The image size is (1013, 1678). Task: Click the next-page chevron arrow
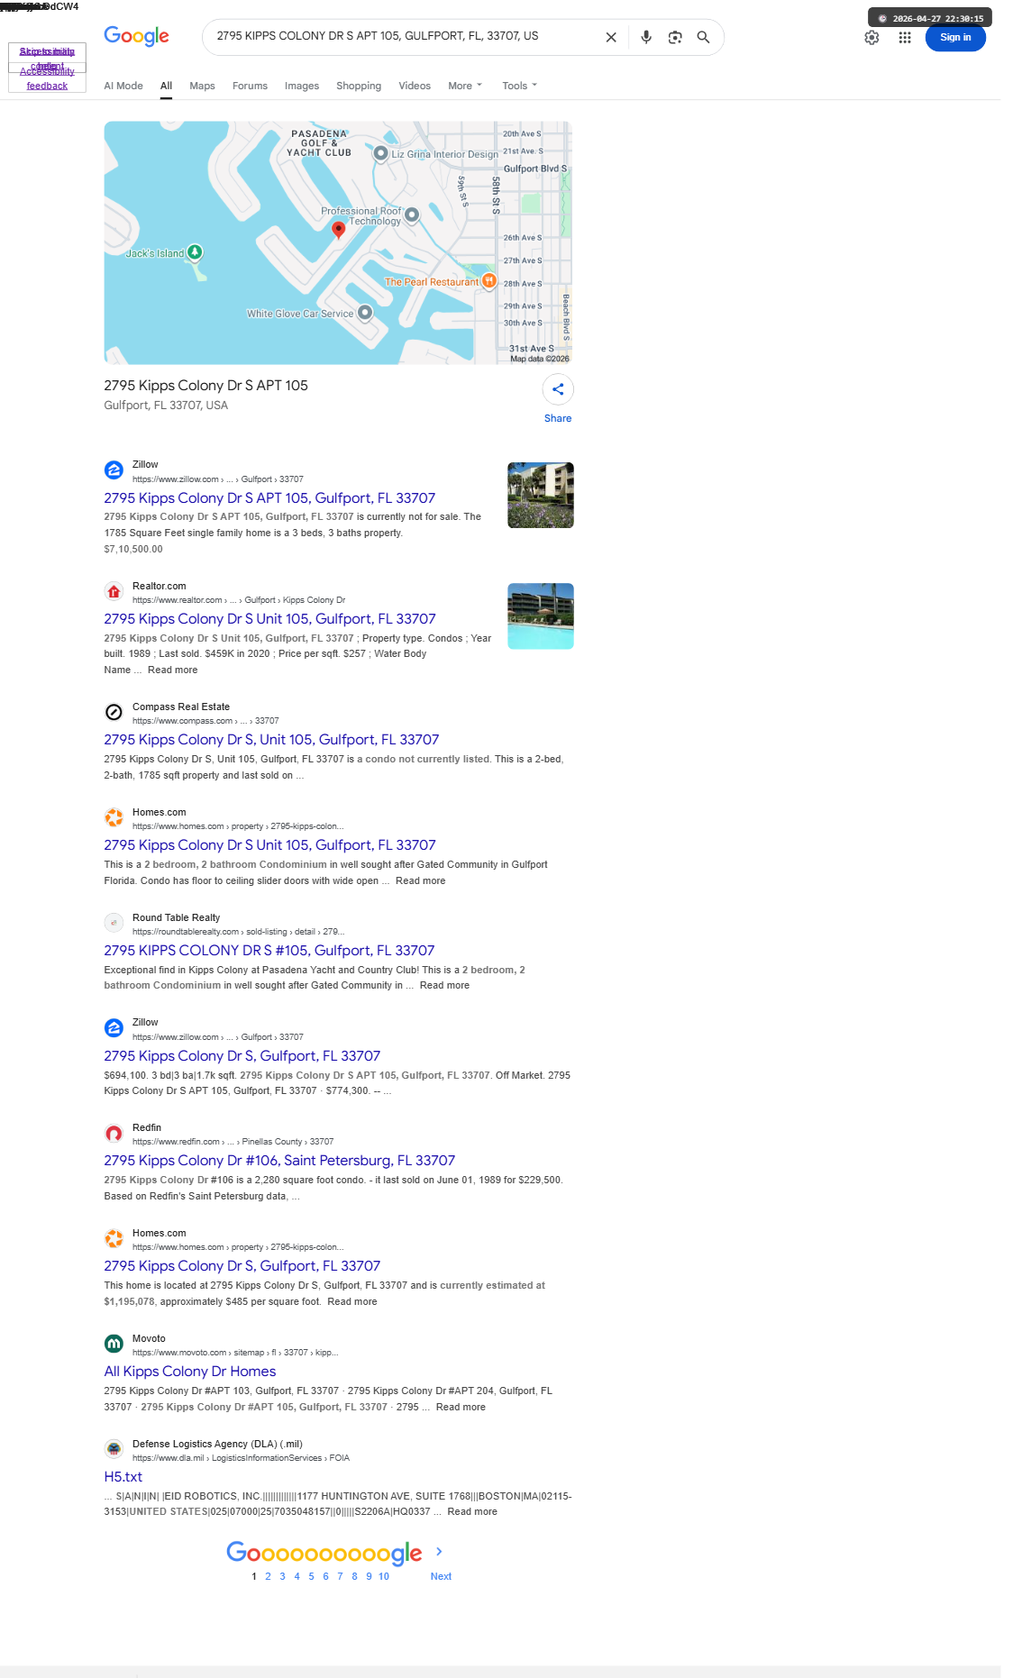pyautogui.click(x=440, y=1551)
